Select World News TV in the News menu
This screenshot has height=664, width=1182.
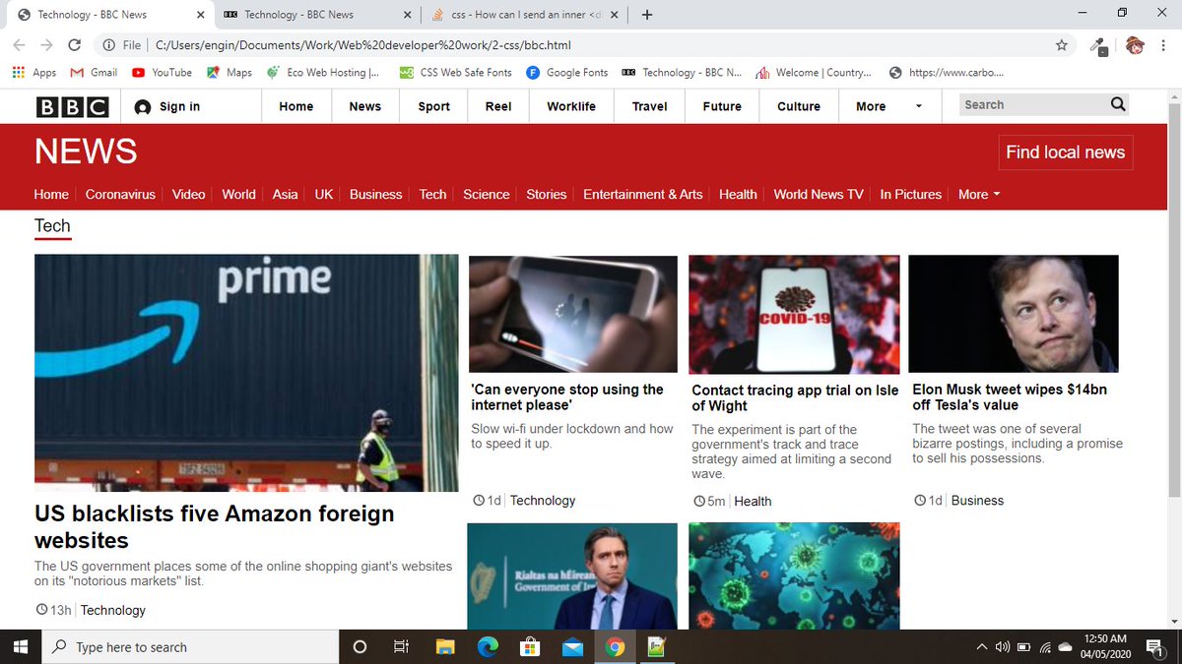819,194
